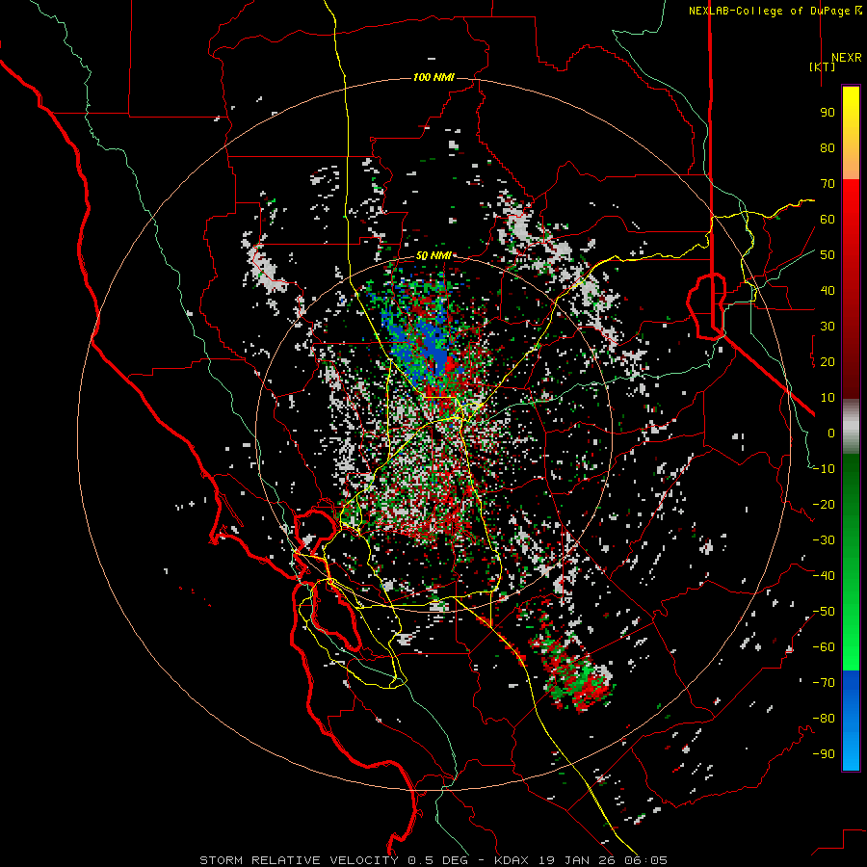This screenshot has height=867, width=867.
Task: Click the STORM RELATIVE VELOCITY caption text
Action: [x=299, y=860]
